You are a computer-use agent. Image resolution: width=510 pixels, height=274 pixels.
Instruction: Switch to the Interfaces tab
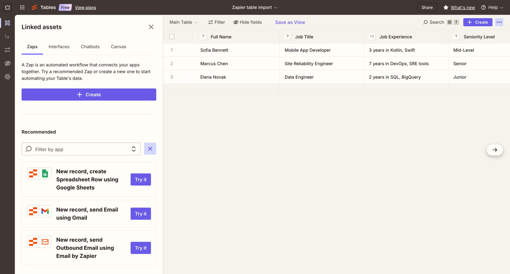pos(59,47)
